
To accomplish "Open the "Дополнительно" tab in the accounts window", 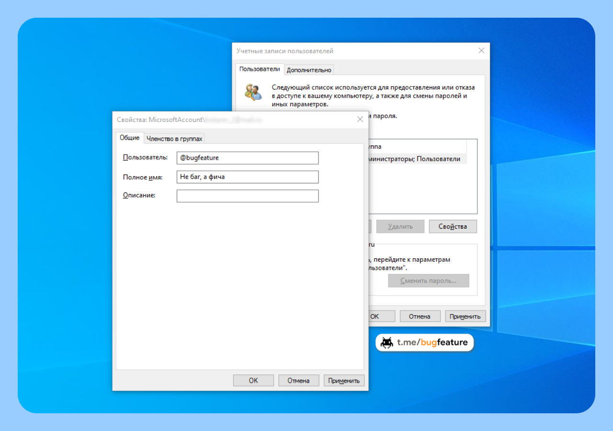I will tap(309, 70).
